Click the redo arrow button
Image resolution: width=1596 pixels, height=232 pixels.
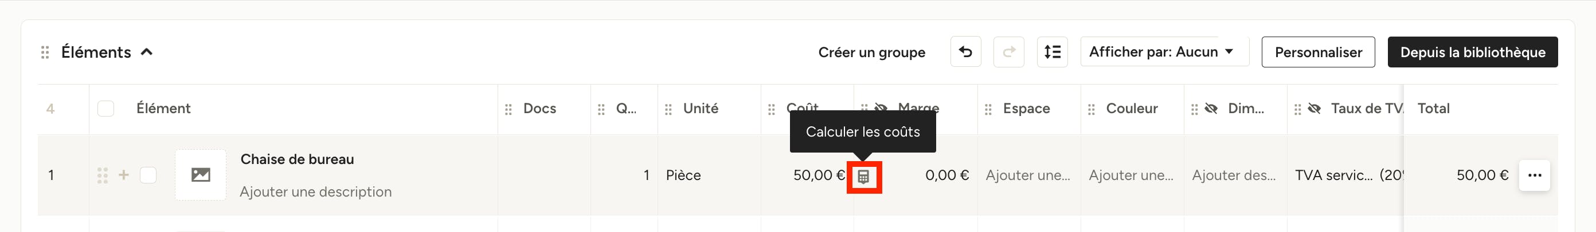[x=1008, y=52]
